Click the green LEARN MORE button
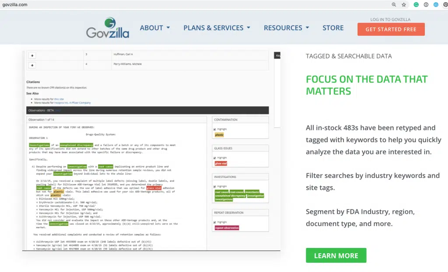Viewport: 448px width, 272px height. pyautogui.click(x=336, y=255)
